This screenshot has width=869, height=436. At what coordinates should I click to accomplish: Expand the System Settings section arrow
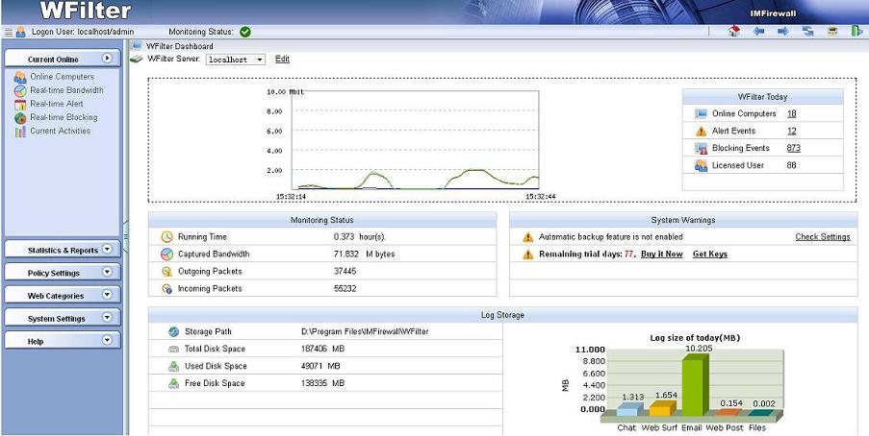(107, 317)
